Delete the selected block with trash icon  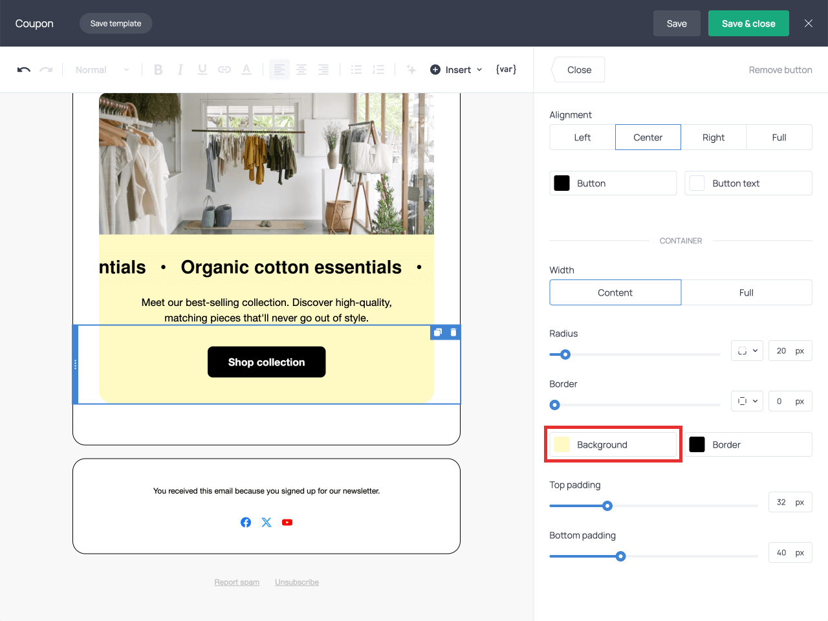453,332
